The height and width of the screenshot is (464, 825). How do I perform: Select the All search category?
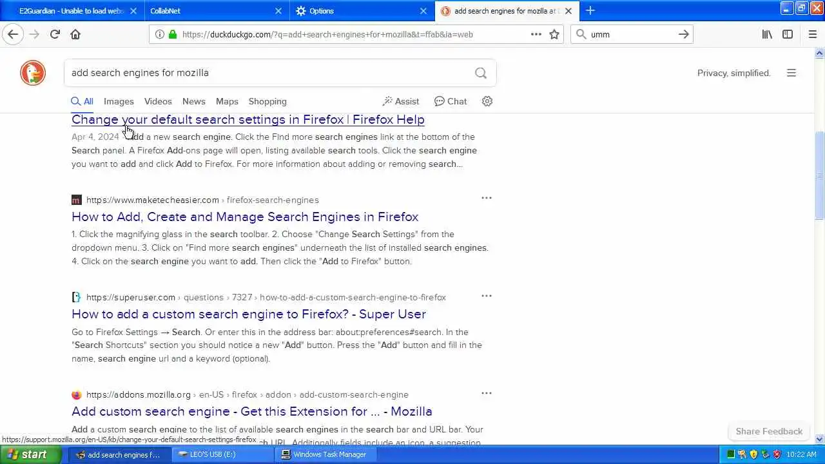click(x=82, y=101)
